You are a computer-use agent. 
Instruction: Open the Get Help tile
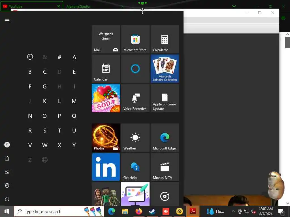click(x=135, y=167)
